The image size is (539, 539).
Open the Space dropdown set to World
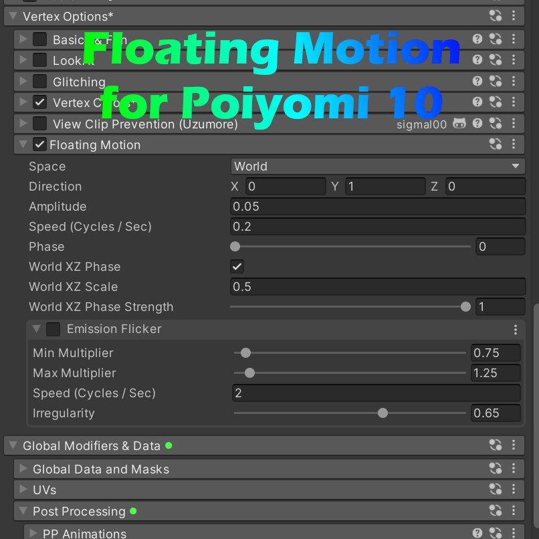378,167
